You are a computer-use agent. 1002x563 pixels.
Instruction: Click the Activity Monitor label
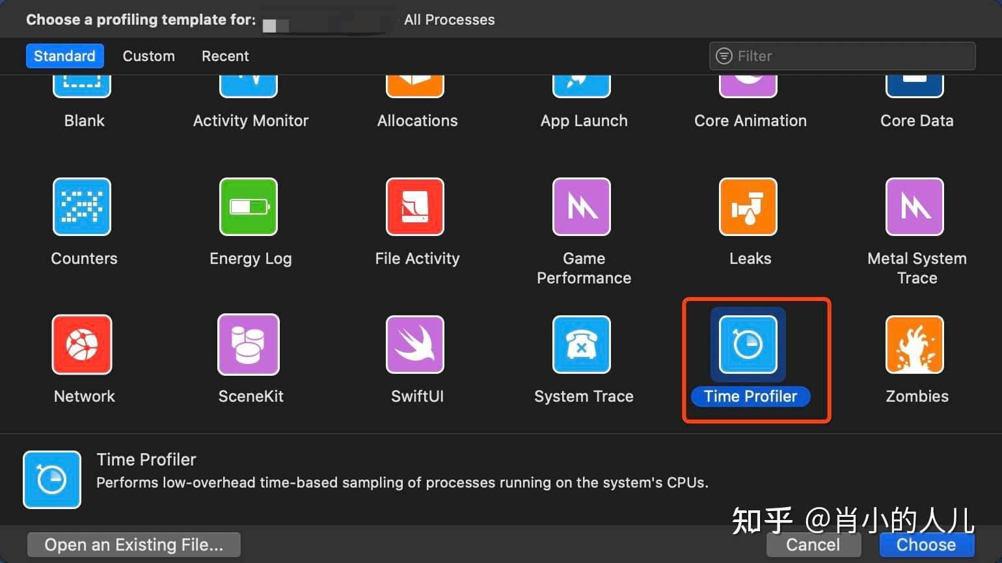[251, 121]
